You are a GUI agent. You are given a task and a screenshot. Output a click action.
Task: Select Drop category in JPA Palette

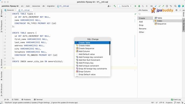(145, 25)
